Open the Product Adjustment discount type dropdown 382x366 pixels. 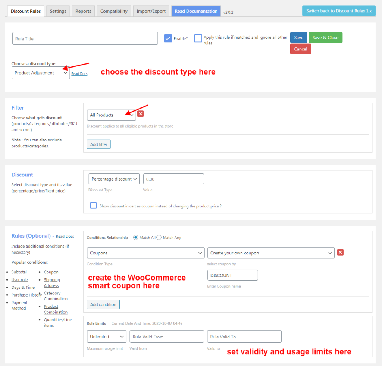point(41,73)
